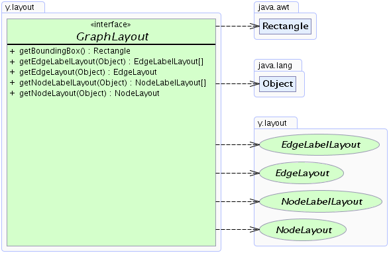Click the java.awt package tab

[x=276, y=7]
